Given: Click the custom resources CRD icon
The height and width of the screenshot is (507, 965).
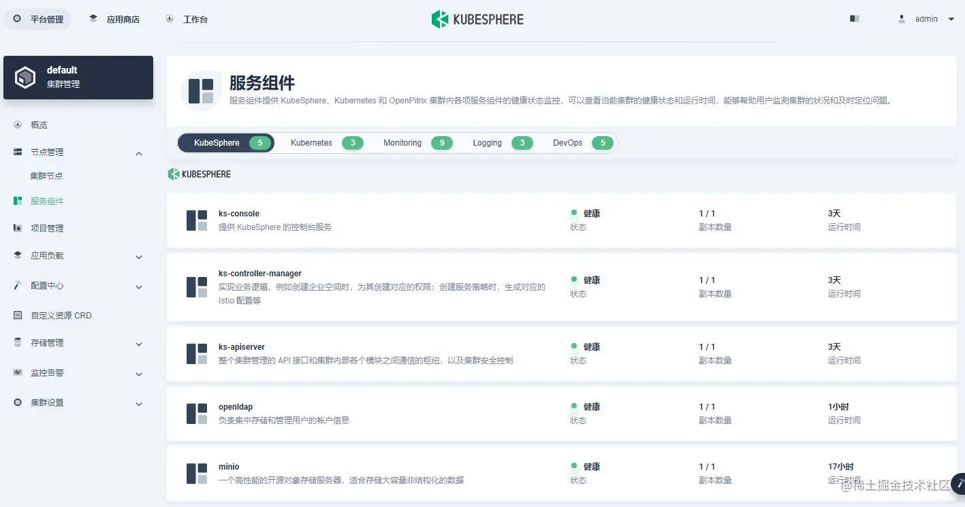Looking at the screenshot, I should pos(18,315).
